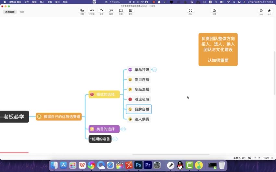Click the purple emoji marker on 单品打爆
Viewport: 276px width, 172px height.
pos(130,70)
